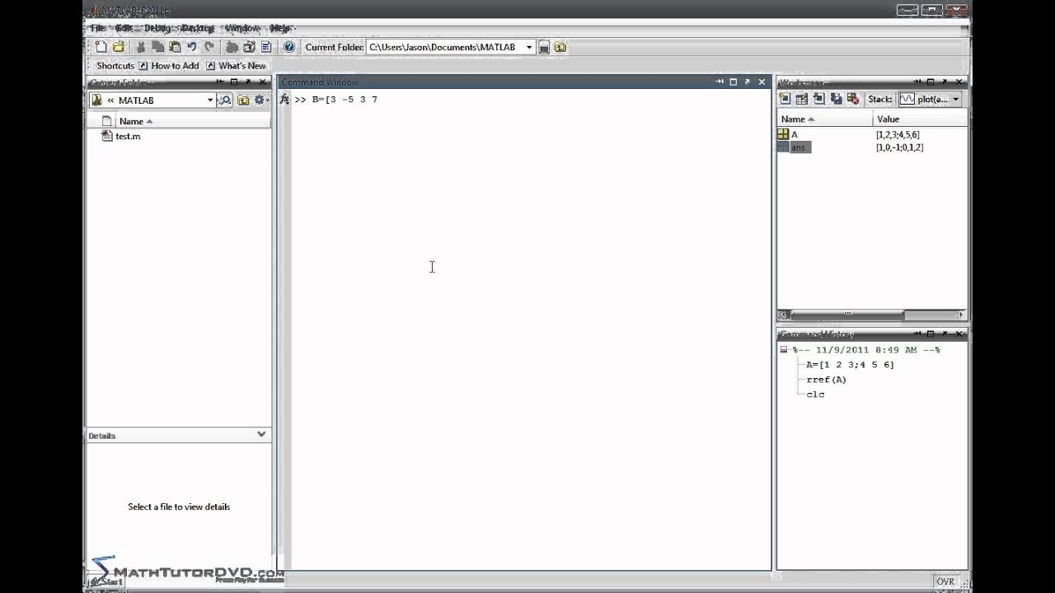The width and height of the screenshot is (1055, 593).
Task: Collapse the Details panel with its chevron
Action: [261, 434]
